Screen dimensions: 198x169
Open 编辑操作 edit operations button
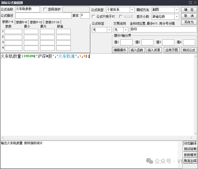120,50
